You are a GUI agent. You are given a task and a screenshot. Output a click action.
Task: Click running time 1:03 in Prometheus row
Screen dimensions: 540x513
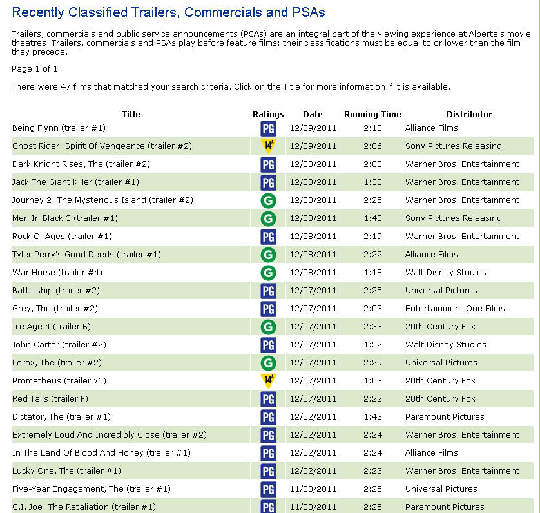(372, 380)
